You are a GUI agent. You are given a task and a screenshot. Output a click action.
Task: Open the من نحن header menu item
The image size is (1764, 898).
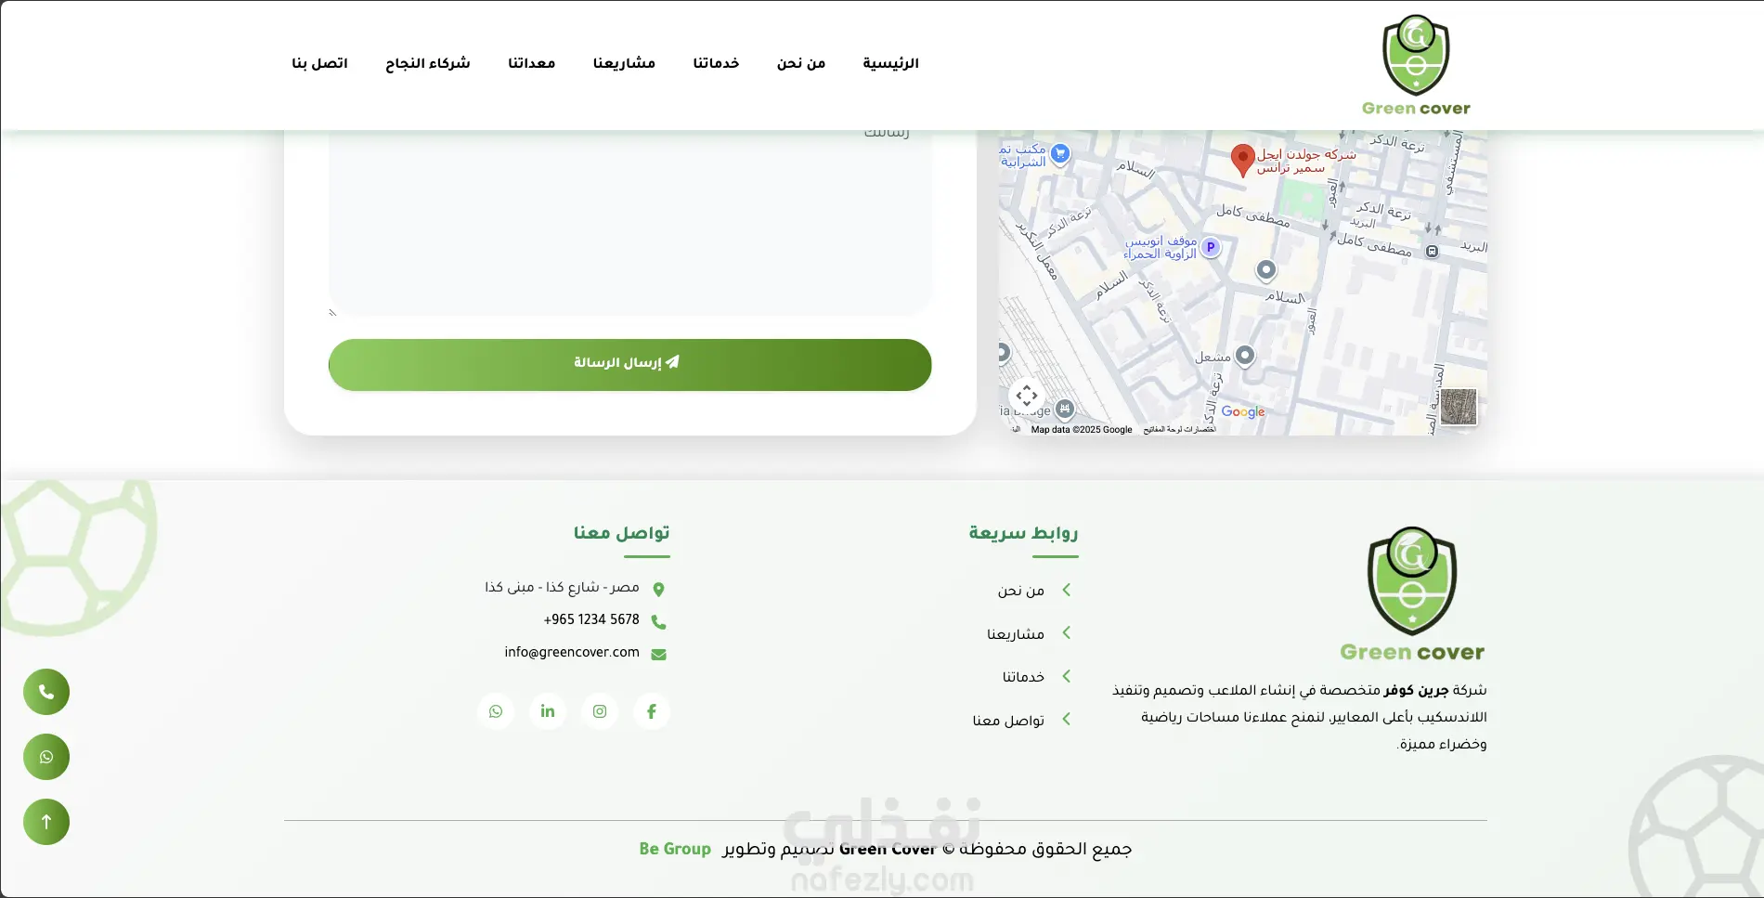(801, 63)
